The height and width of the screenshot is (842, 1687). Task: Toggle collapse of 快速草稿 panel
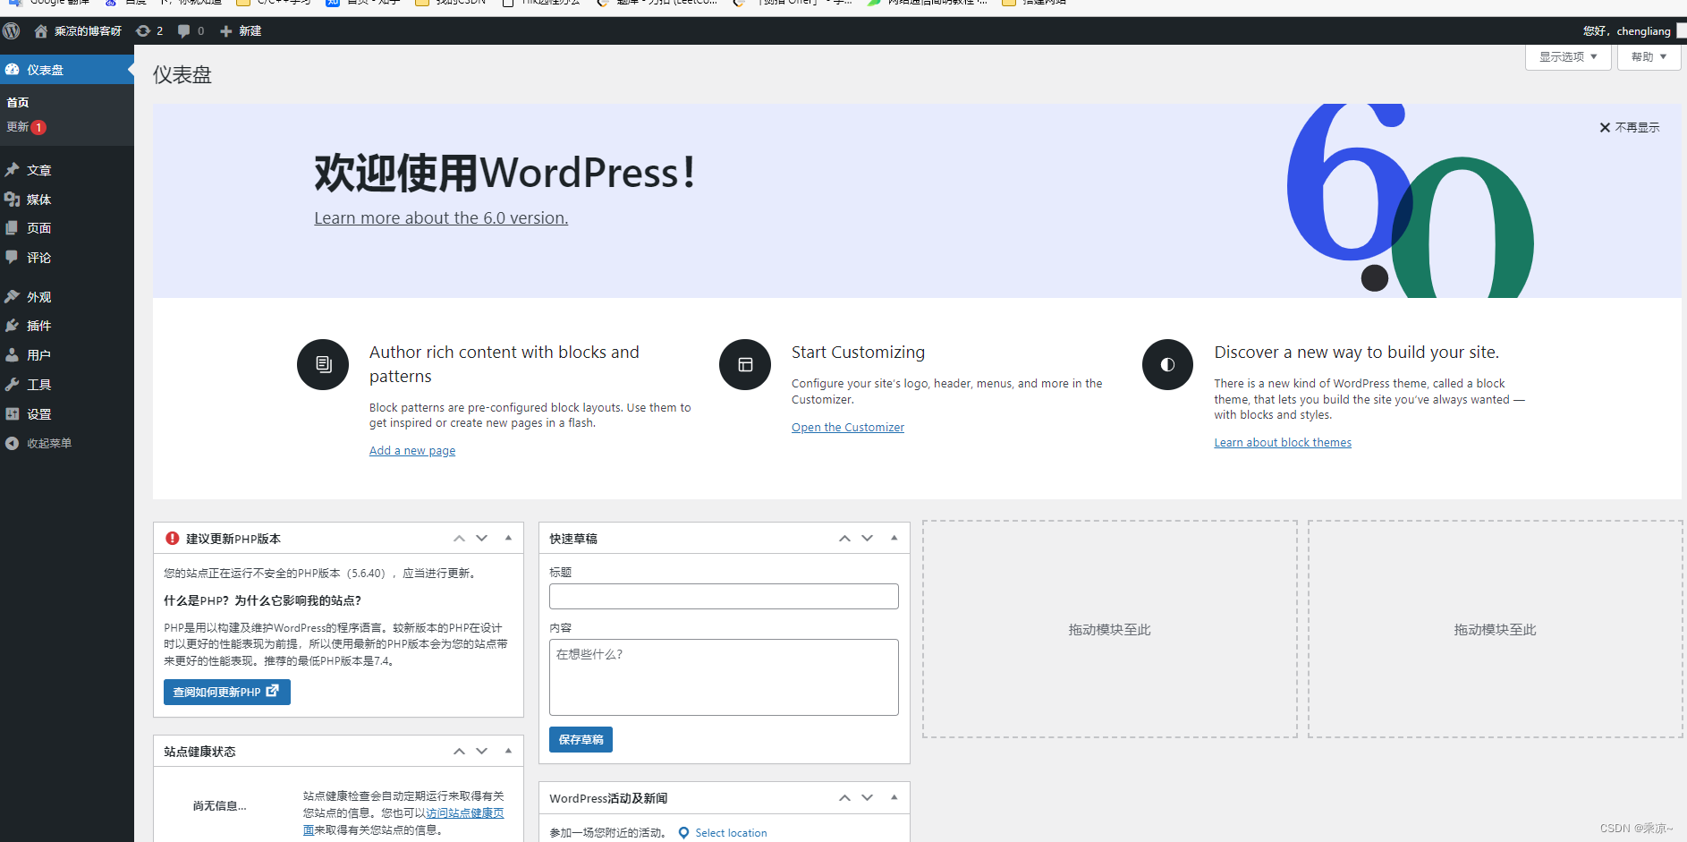tap(894, 538)
